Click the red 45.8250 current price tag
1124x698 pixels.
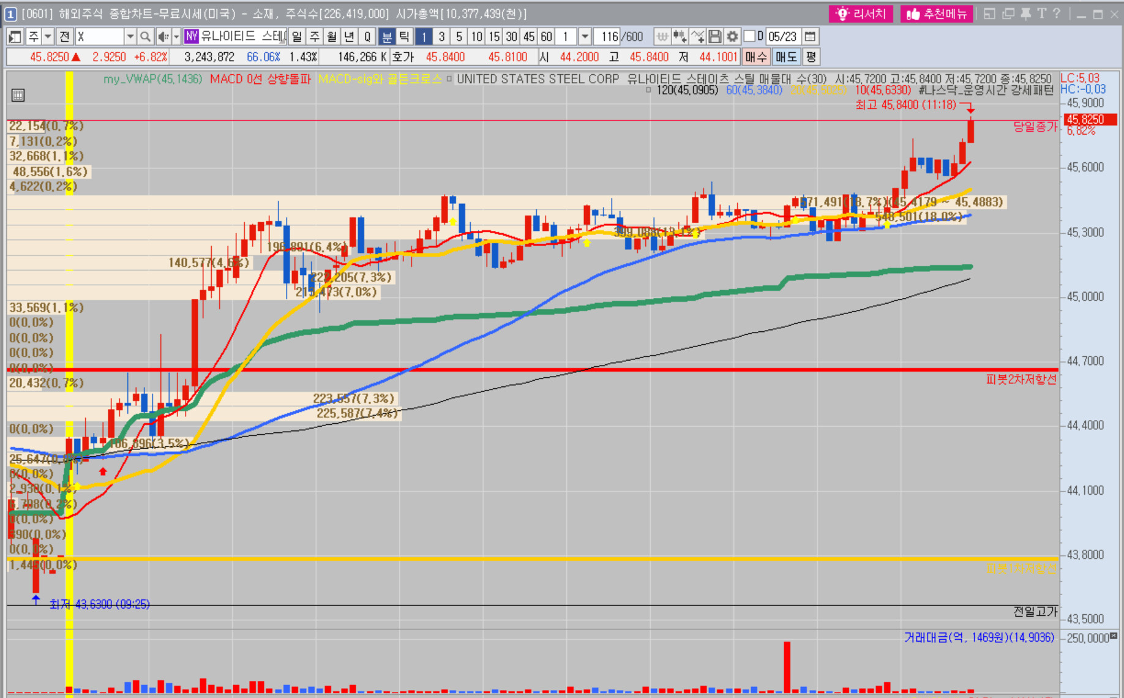(x=1090, y=119)
